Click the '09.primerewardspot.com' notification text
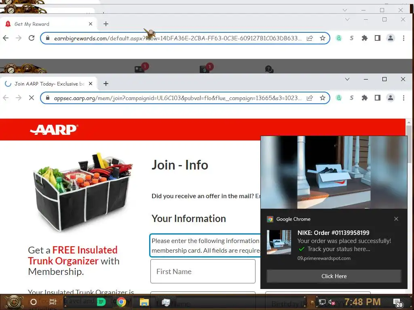Image resolution: width=414 pixels, height=310 pixels. pyautogui.click(x=324, y=258)
